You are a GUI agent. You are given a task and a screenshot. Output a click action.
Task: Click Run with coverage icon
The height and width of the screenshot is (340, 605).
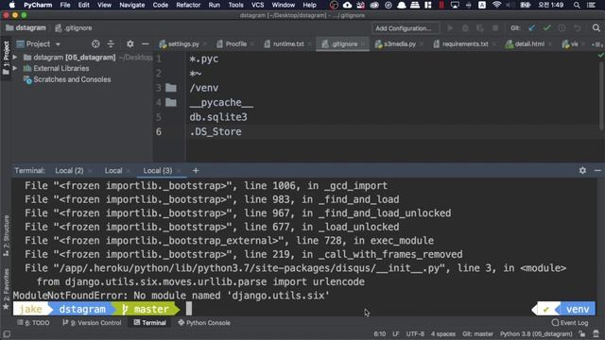coord(480,28)
